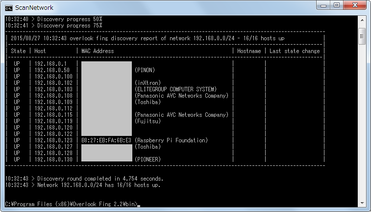The height and width of the screenshot is (212, 371).
Task: Click MAC address B8:27:EB:FA:6B:E3
Action: (x=106, y=140)
